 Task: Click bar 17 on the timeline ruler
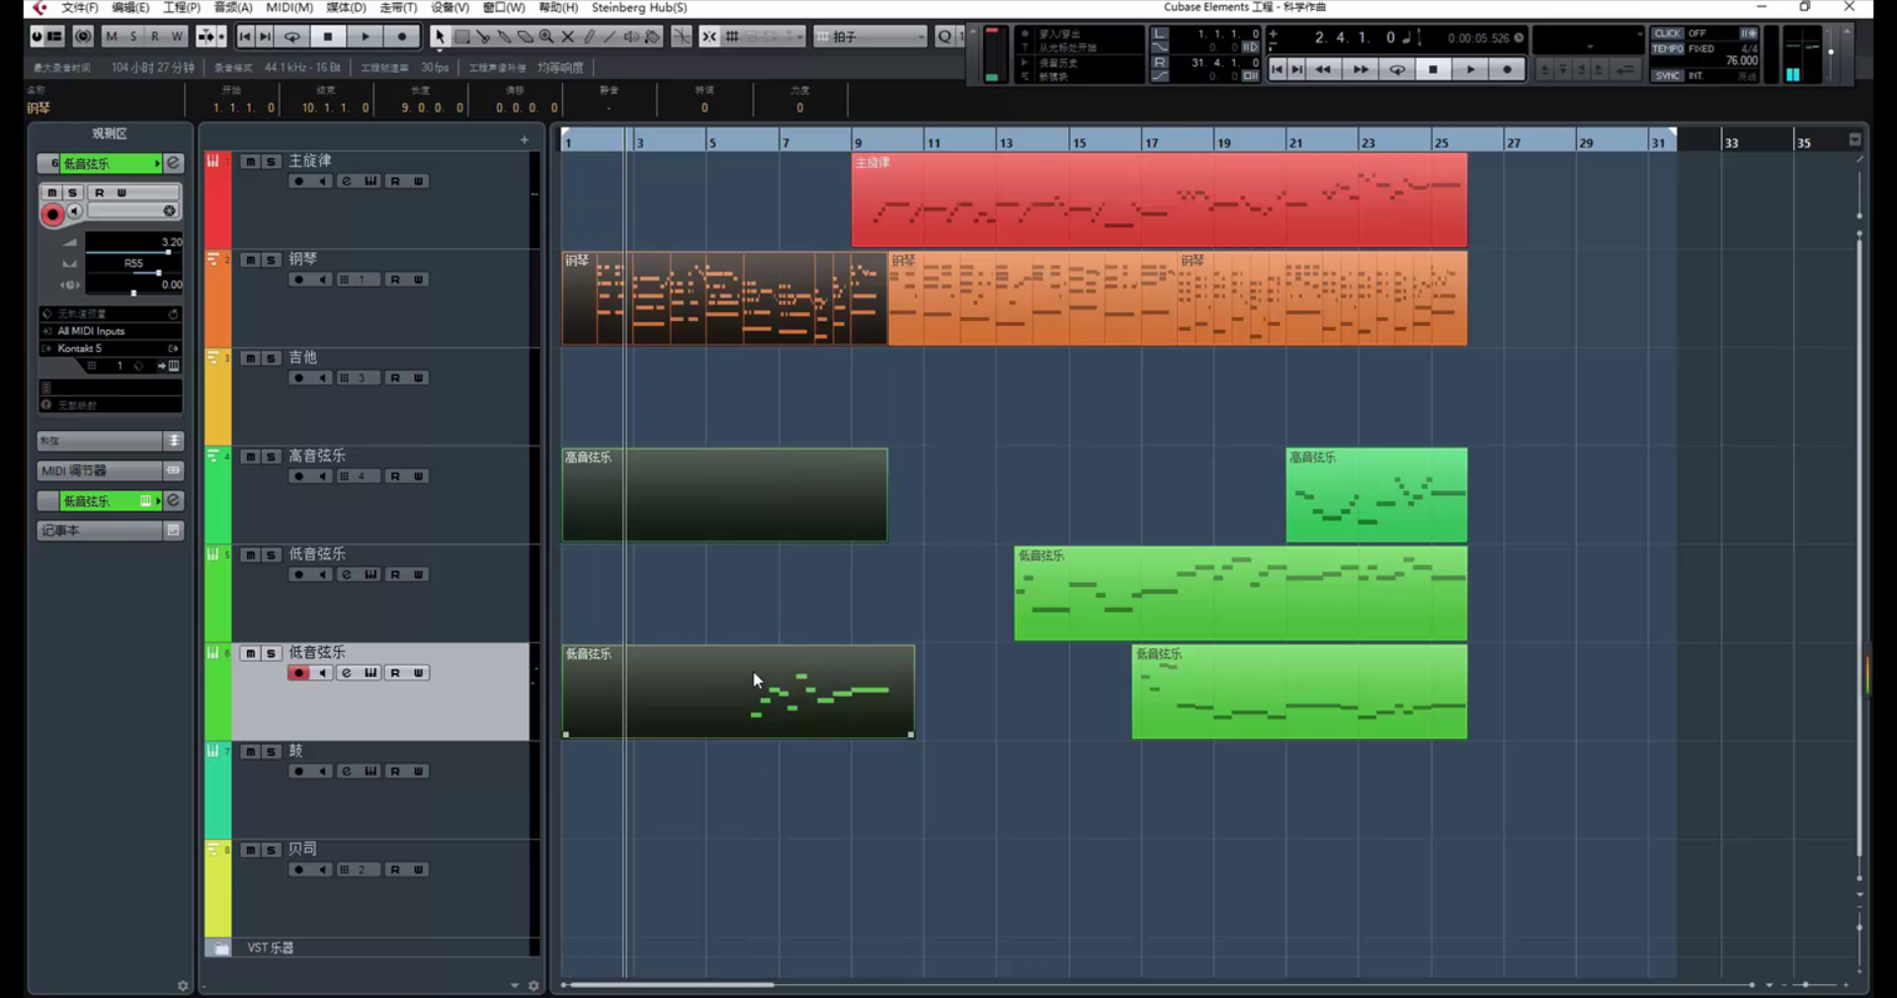tap(1152, 142)
